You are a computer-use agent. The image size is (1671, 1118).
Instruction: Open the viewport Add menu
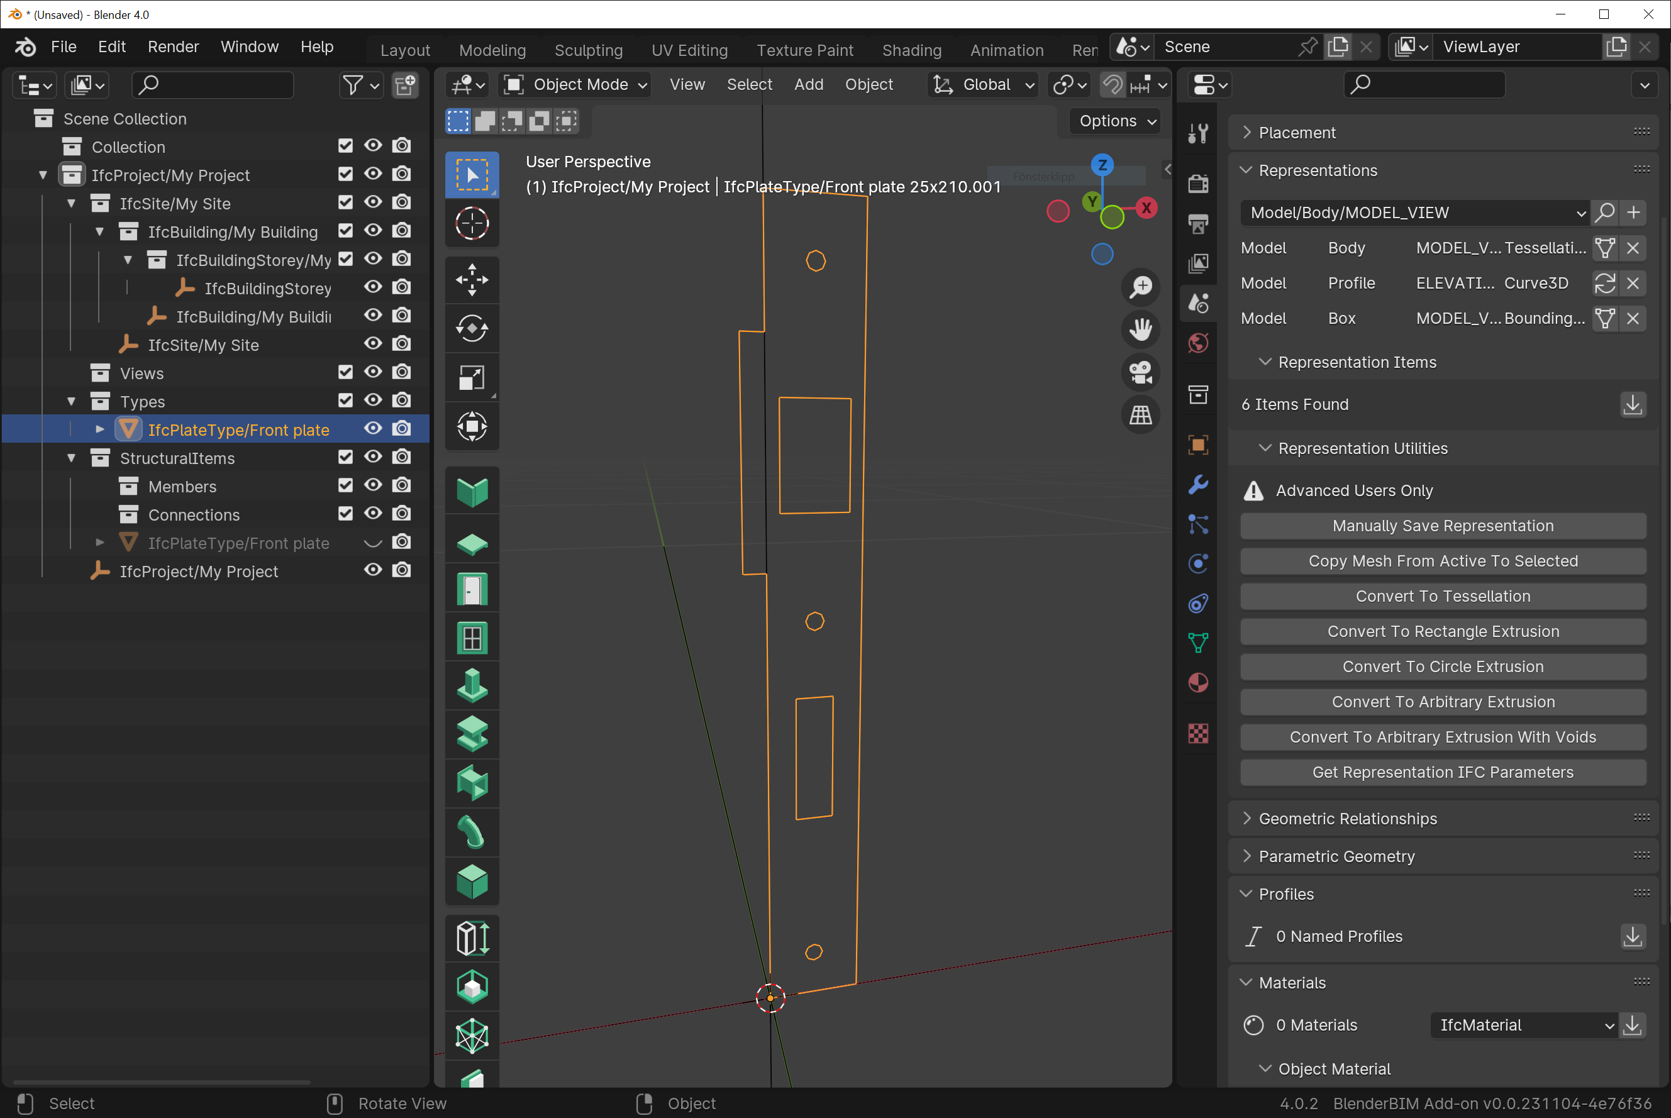pos(809,85)
